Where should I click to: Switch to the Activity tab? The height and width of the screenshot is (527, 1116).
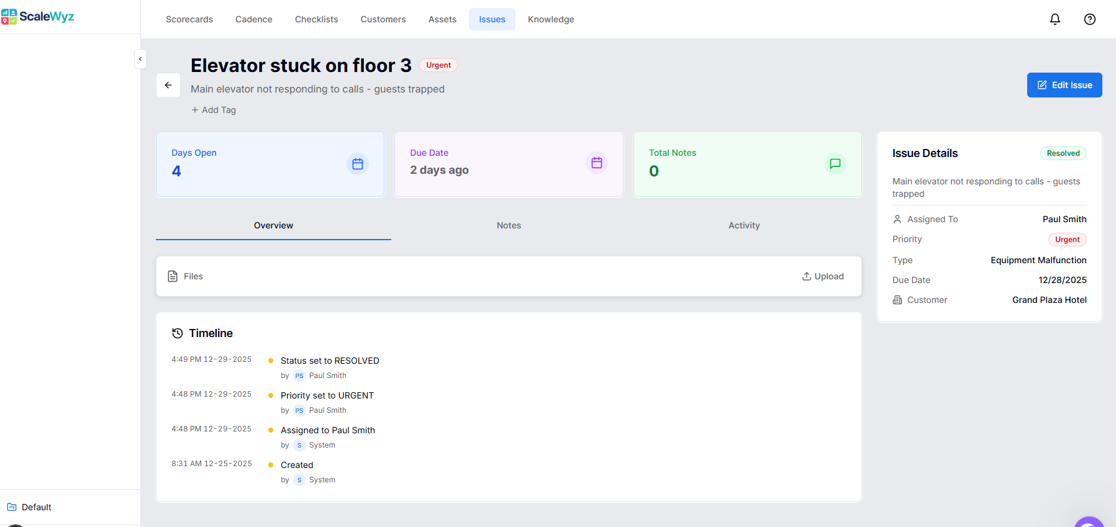(x=743, y=225)
